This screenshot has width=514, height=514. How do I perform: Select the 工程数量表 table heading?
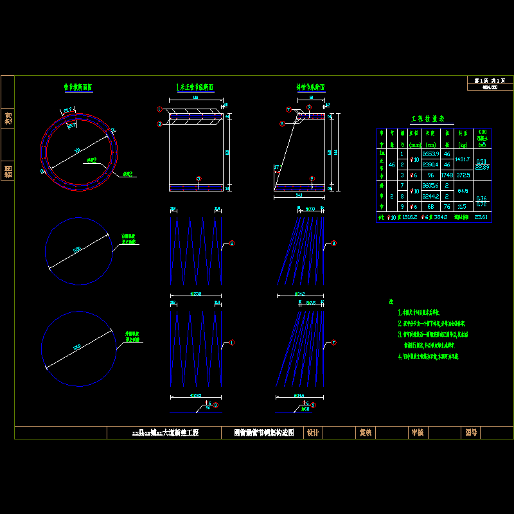(x=428, y=119)
